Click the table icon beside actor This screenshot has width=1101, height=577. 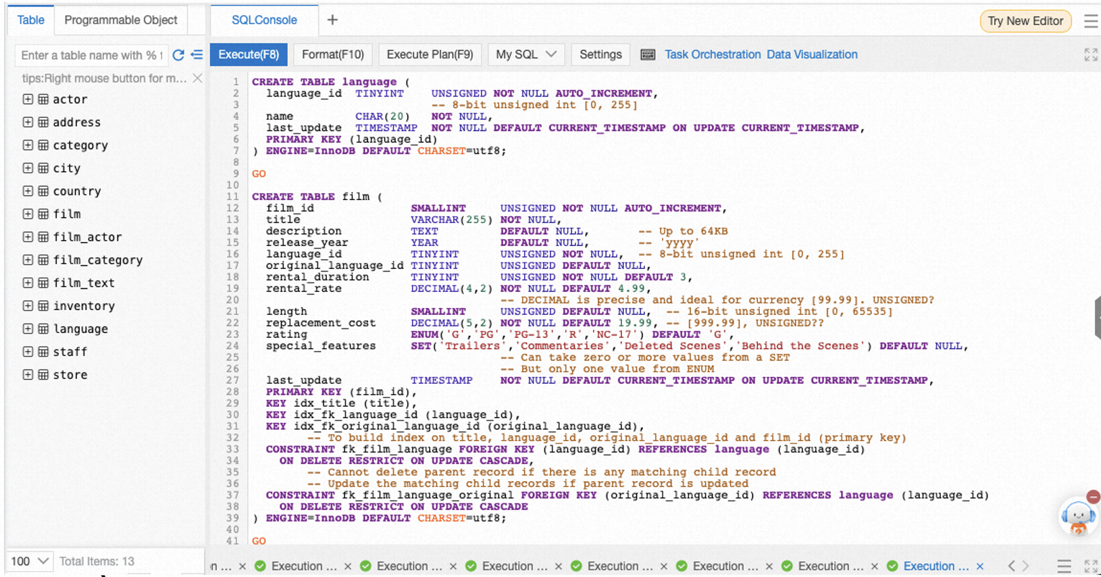click(x=43, y=99)
